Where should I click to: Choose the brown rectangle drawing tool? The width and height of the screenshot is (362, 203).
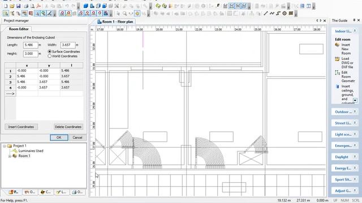click(x=291, y=14)
